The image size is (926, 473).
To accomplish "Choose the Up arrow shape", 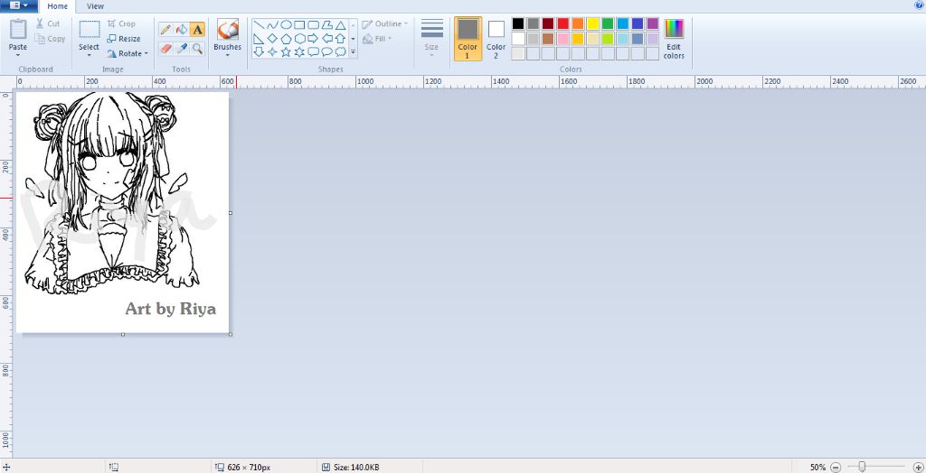I will [x=340, y=38].
